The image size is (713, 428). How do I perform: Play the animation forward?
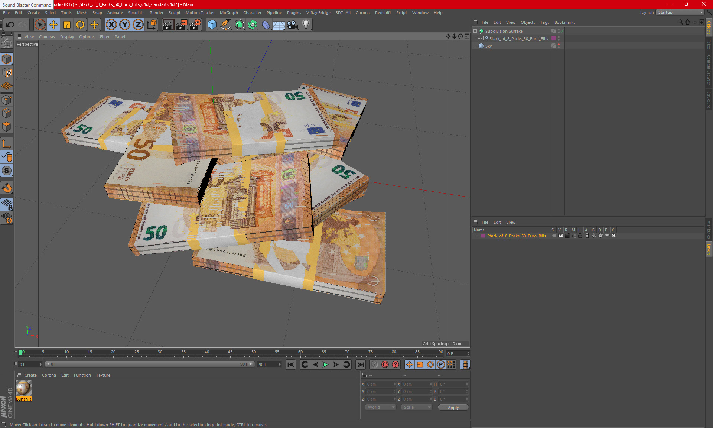(325, 364)
